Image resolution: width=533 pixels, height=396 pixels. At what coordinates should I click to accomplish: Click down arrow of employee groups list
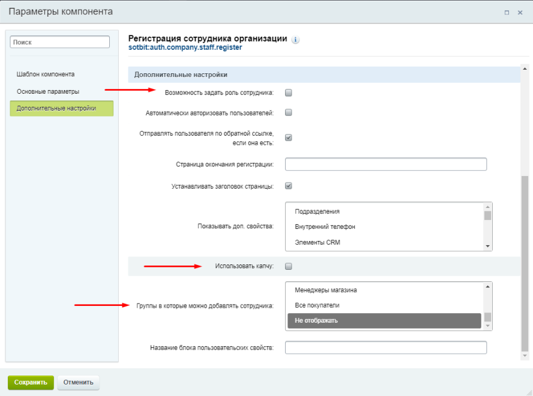pyautogui.click(x=488, y=326)
